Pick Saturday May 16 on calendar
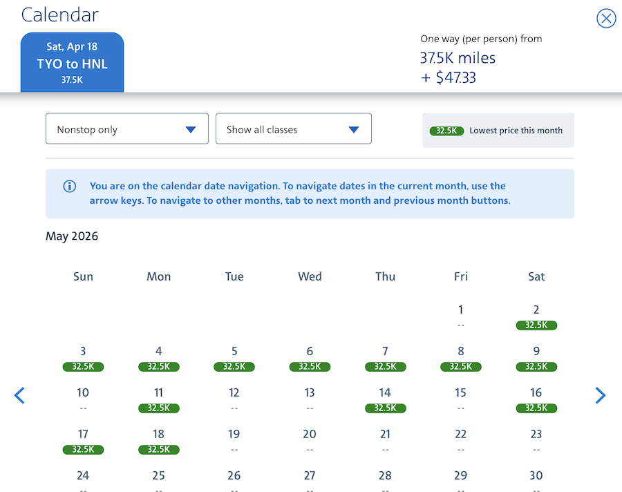Screen dimensions: 622x492 coord(536,399)
